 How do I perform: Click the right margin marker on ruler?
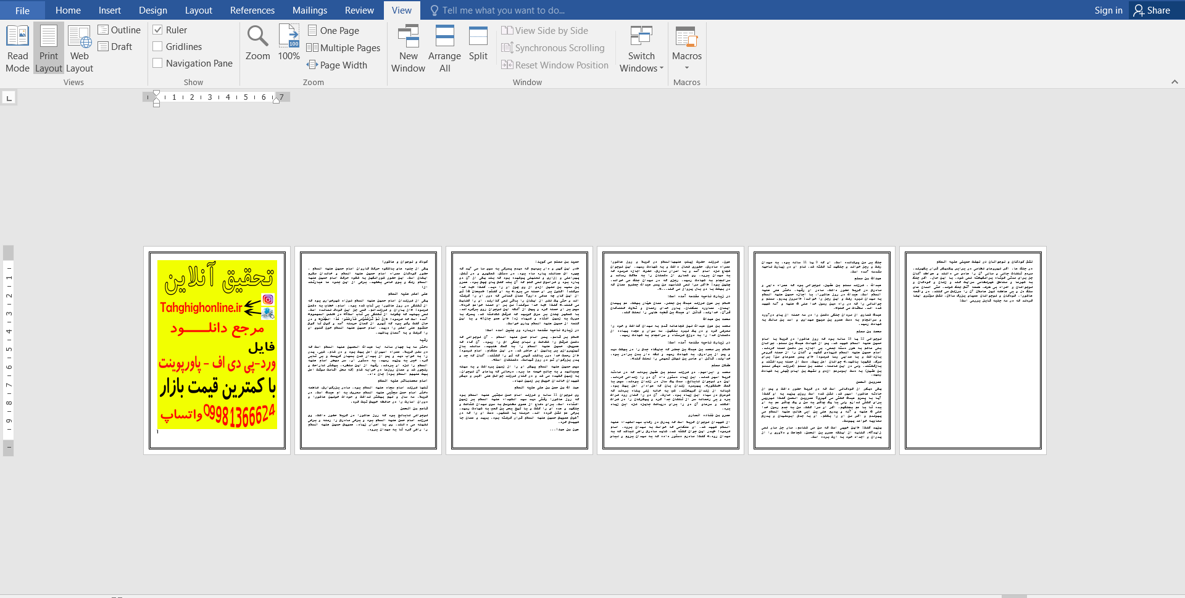pyautogui.click(x=276, y=100)
